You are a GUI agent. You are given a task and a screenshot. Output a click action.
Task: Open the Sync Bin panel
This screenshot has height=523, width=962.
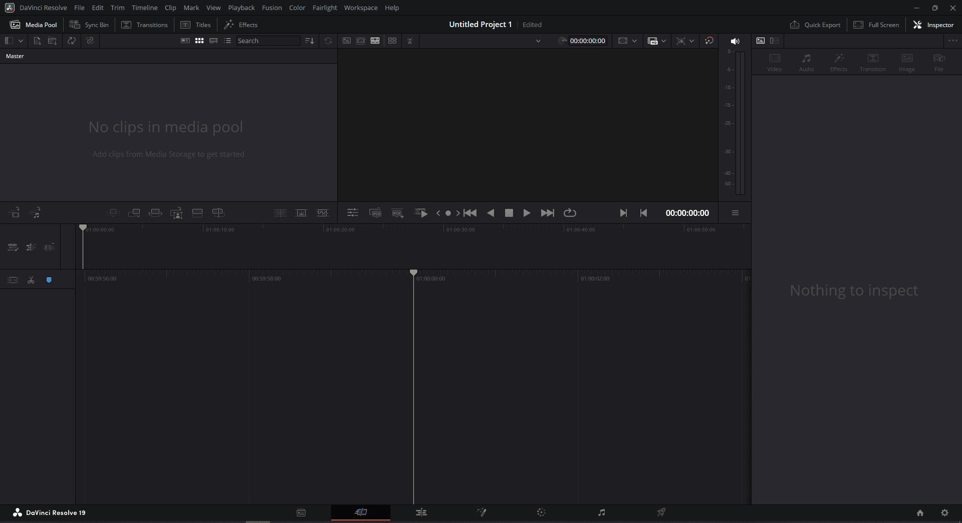point(89,25)
